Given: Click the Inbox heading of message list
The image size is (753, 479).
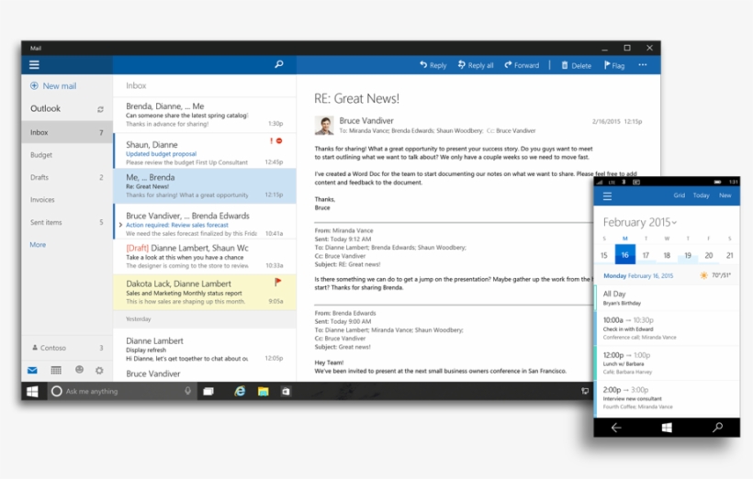Looking at the screenshot, I should tap(136, 85).
